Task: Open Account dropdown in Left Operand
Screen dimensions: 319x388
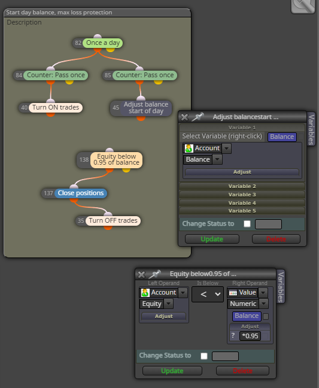Action: (183, 293)
